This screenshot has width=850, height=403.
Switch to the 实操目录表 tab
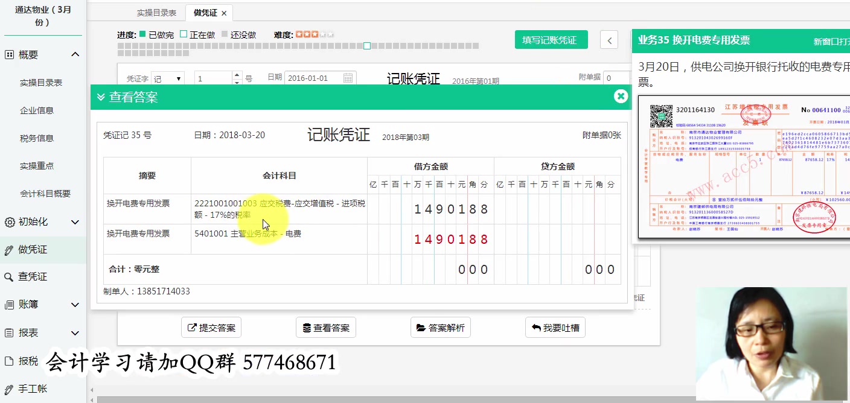pyautogui.click(x=156, y=12)
